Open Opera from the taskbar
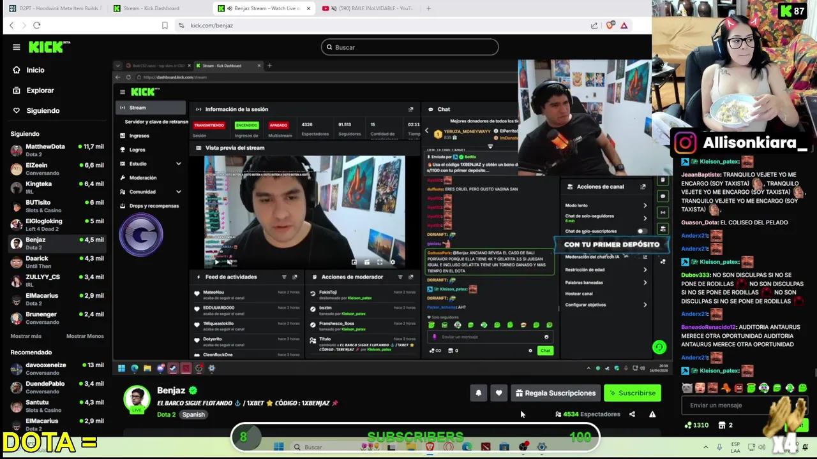The height and width of the screenshot is (459, 817). click(x=449, y=447)
